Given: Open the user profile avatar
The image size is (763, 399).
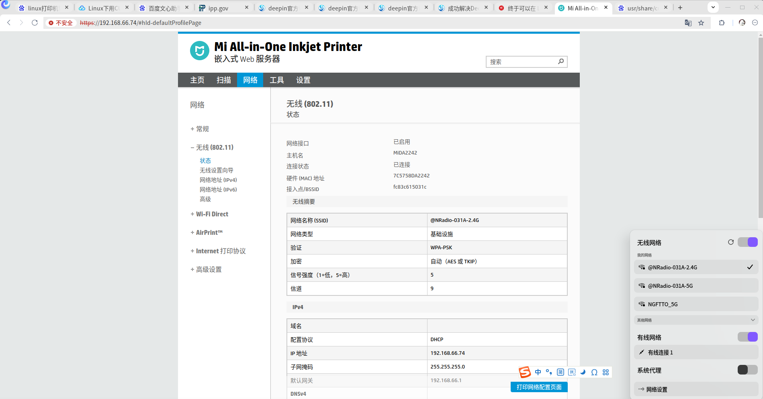Looking at the screenshot, I should [x=742, y=23].
